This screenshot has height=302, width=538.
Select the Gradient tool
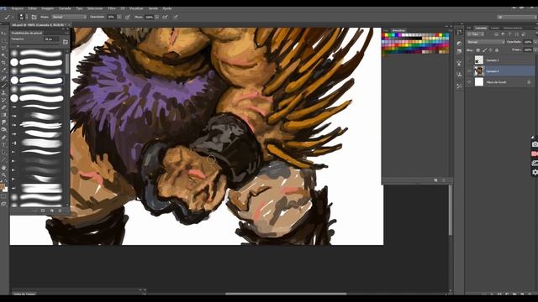[3, 115]
